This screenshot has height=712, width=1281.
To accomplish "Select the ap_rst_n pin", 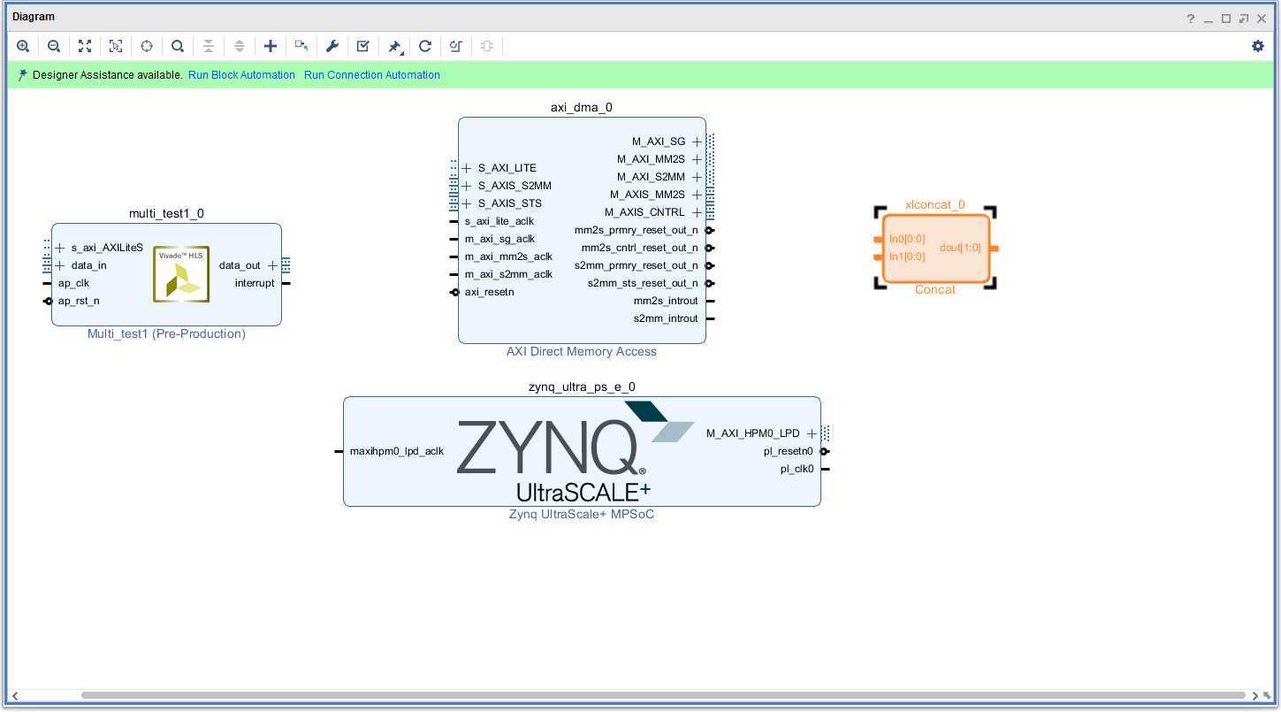I will tap(79, 301).
